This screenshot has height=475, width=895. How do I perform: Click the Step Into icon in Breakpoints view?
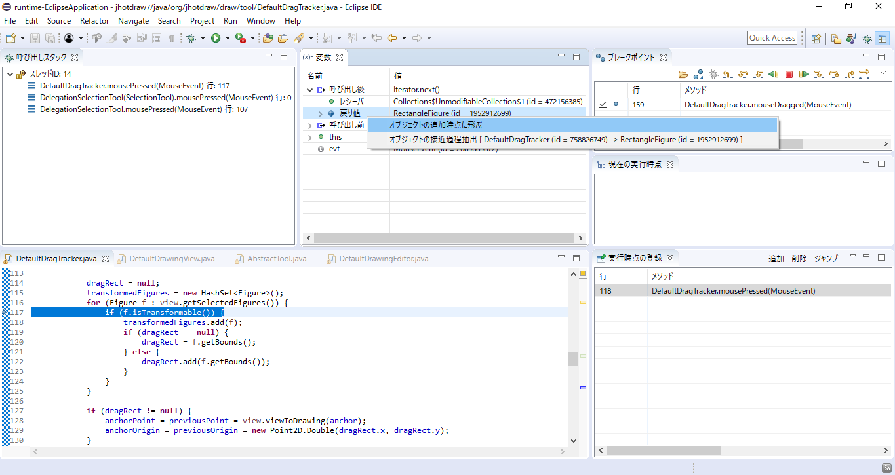click(x=819, y=74)
